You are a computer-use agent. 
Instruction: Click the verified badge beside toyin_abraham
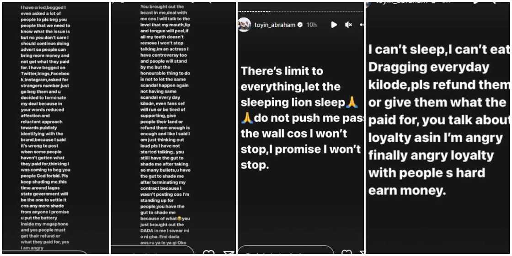300,25
